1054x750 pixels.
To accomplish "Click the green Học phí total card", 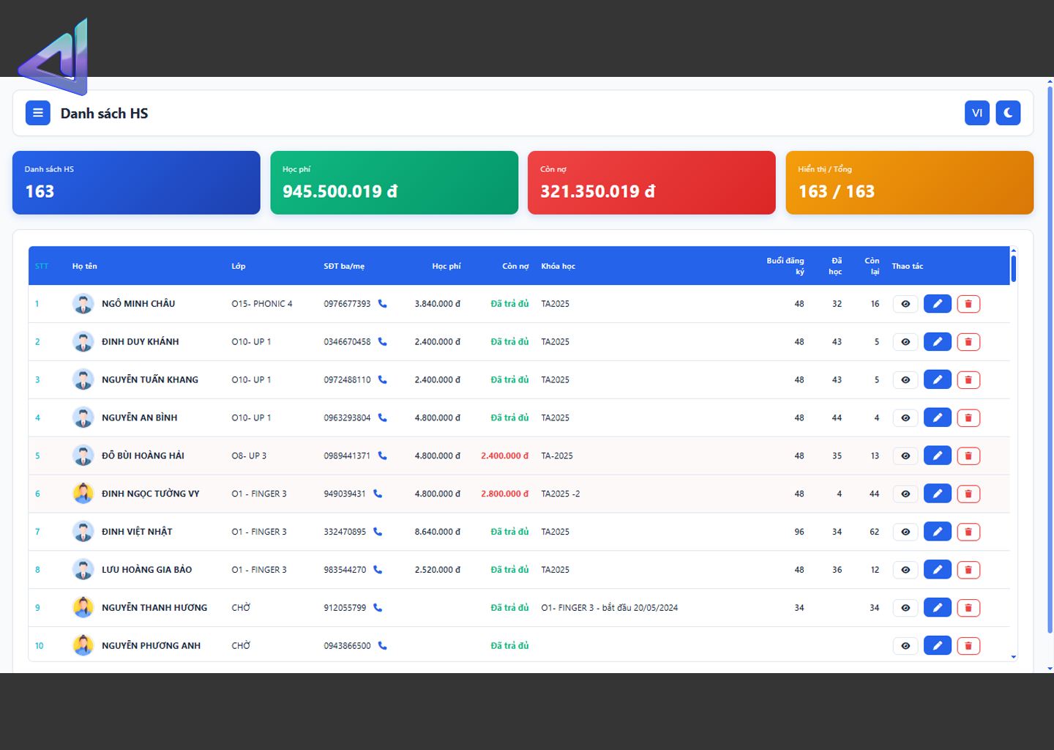I will tap(394, 182).
